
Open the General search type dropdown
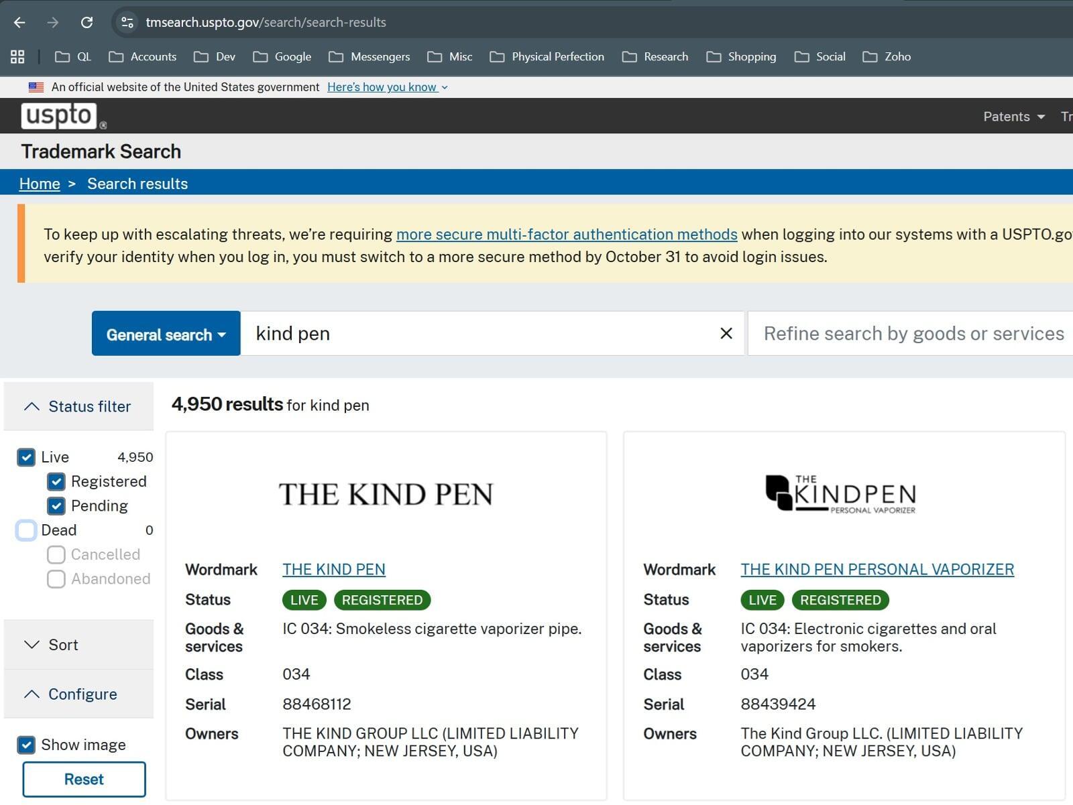click(166, 333)
